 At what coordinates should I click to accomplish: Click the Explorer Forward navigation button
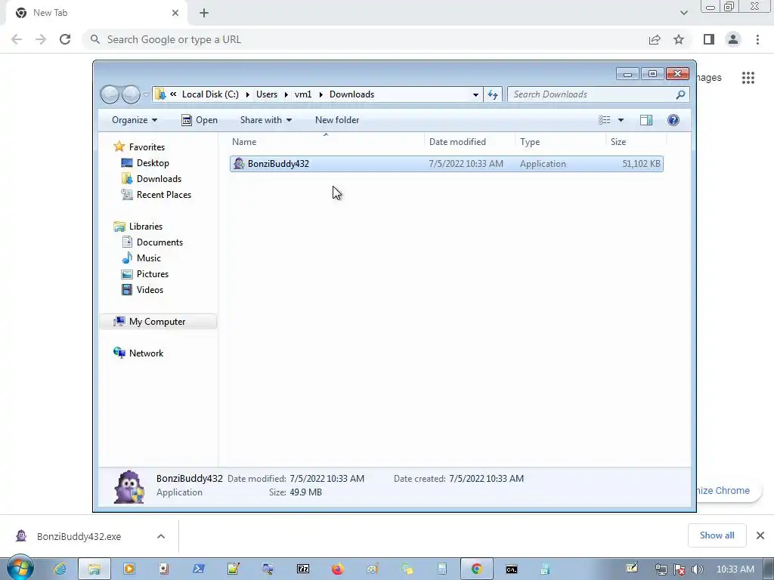[131, 94]
